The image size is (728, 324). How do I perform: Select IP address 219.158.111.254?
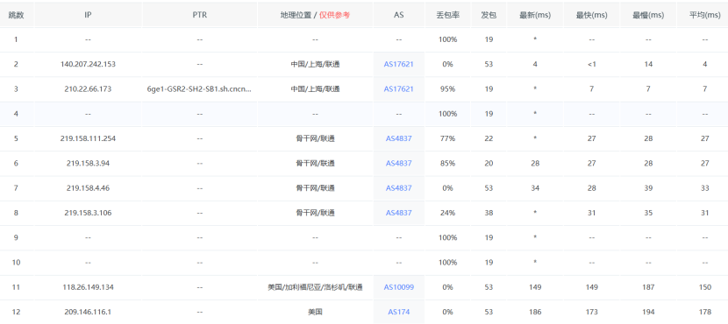88,138
